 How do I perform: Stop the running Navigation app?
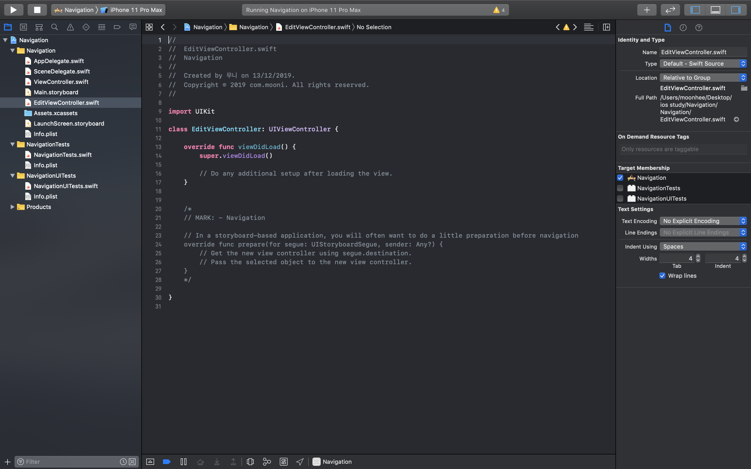coord(37,10)
